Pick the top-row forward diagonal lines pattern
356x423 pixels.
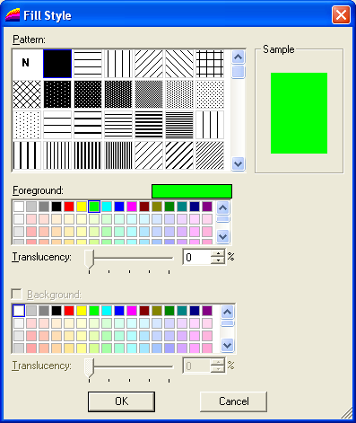[x=149, y=64]
